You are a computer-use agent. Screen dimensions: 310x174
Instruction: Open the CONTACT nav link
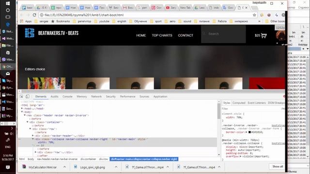(186, 35)
